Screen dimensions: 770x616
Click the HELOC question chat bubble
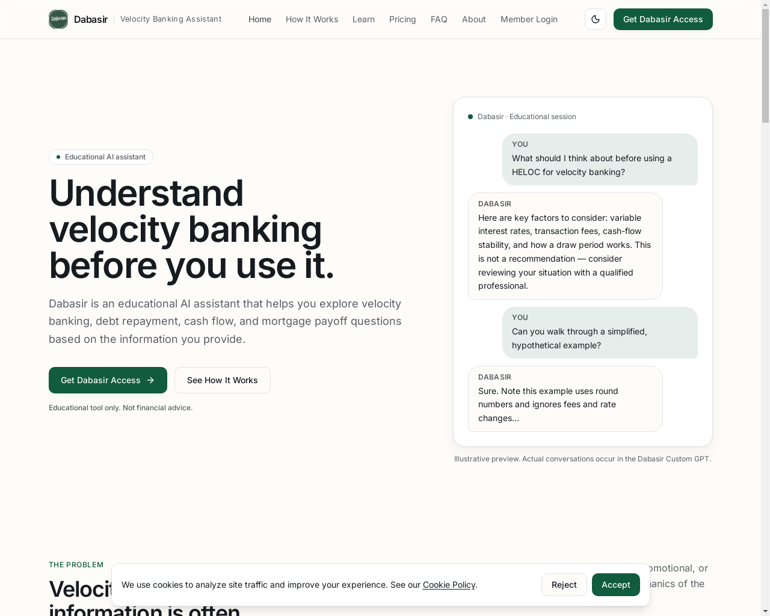600,159
